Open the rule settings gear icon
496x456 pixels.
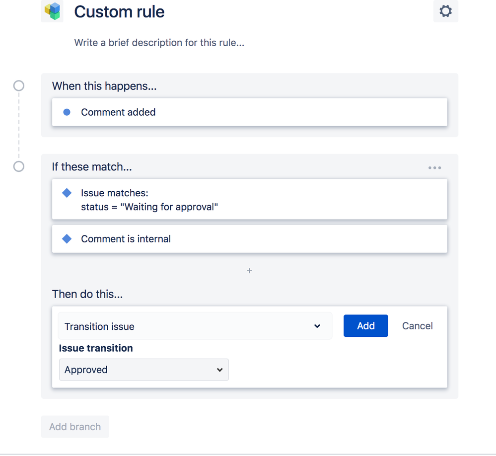(x=445, y=11)
